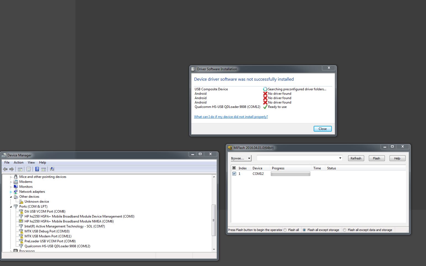Click the Forward arrow in Device Manager toolbar

(12, 169)
